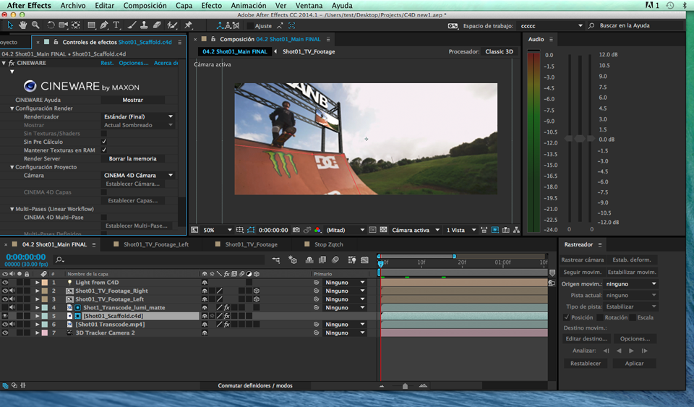Image resolution: width=694 pixels, height=407 pixels.
Task: Open the RGB channel display icon
Action: 317,230
